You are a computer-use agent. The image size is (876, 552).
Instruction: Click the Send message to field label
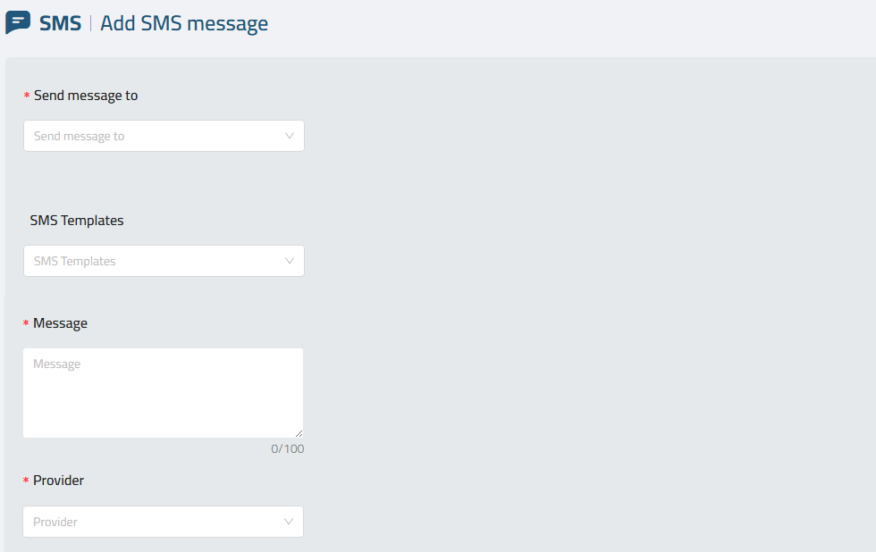point(86,96)
